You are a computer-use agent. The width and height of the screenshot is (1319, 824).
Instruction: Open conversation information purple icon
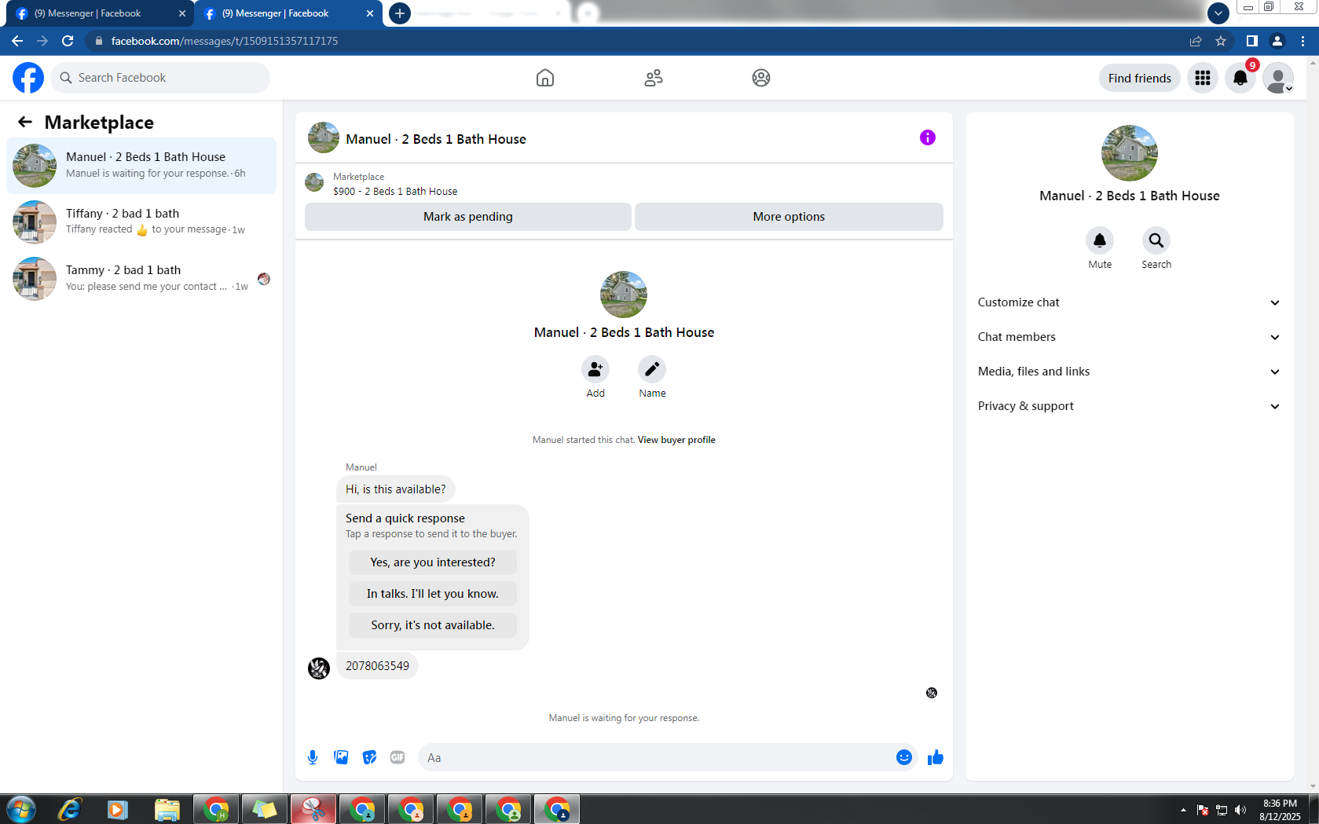tap(928, 137)
